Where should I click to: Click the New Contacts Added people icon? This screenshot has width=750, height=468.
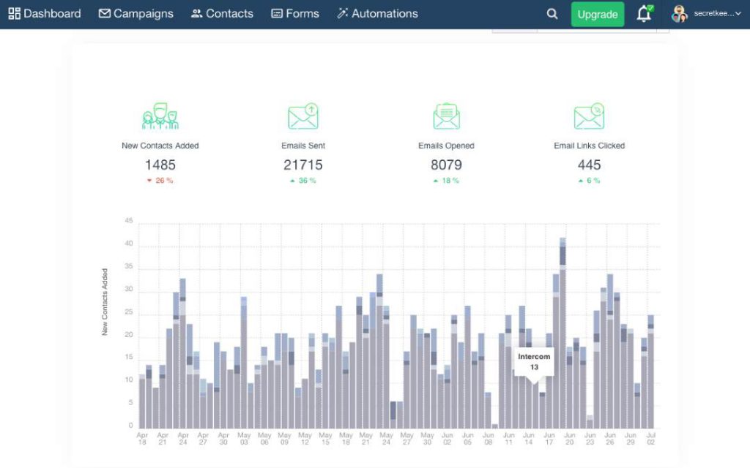click(160, 116)
